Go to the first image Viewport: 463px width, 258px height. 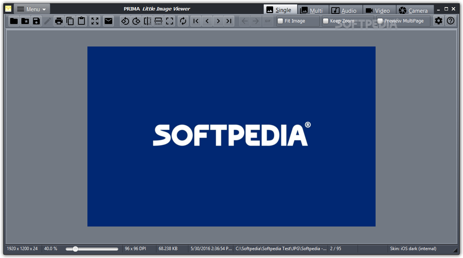click(x=196, y=21)
